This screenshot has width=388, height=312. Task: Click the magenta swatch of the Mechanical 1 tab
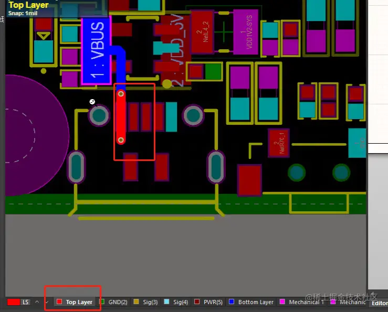tap(282, 302)
